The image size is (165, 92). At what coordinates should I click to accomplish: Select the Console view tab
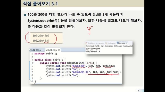(x=122, y=43)
